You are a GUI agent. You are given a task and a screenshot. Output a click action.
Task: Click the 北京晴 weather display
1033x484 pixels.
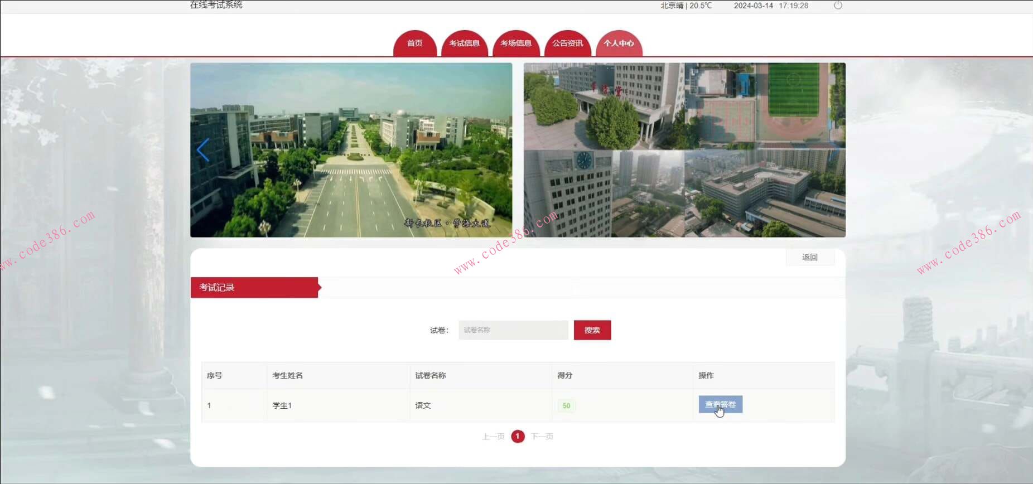[686, 6]
